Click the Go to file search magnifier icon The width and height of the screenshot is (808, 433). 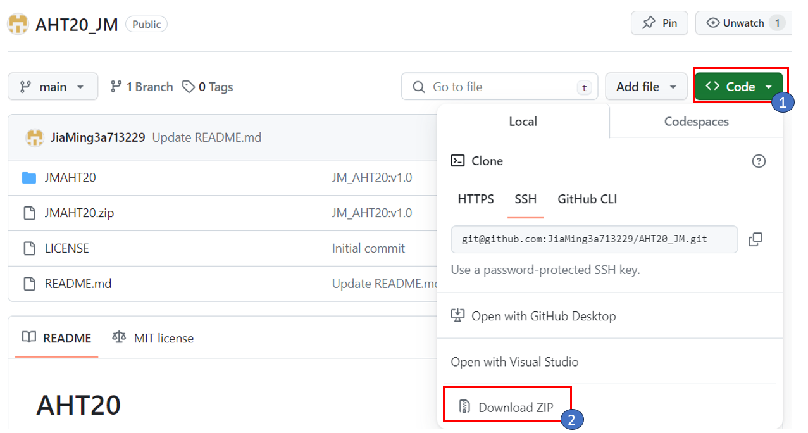coord(419,87)
